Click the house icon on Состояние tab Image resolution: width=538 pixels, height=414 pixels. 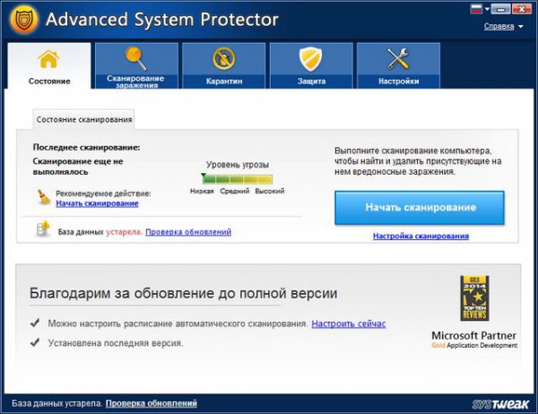[48, 59]
